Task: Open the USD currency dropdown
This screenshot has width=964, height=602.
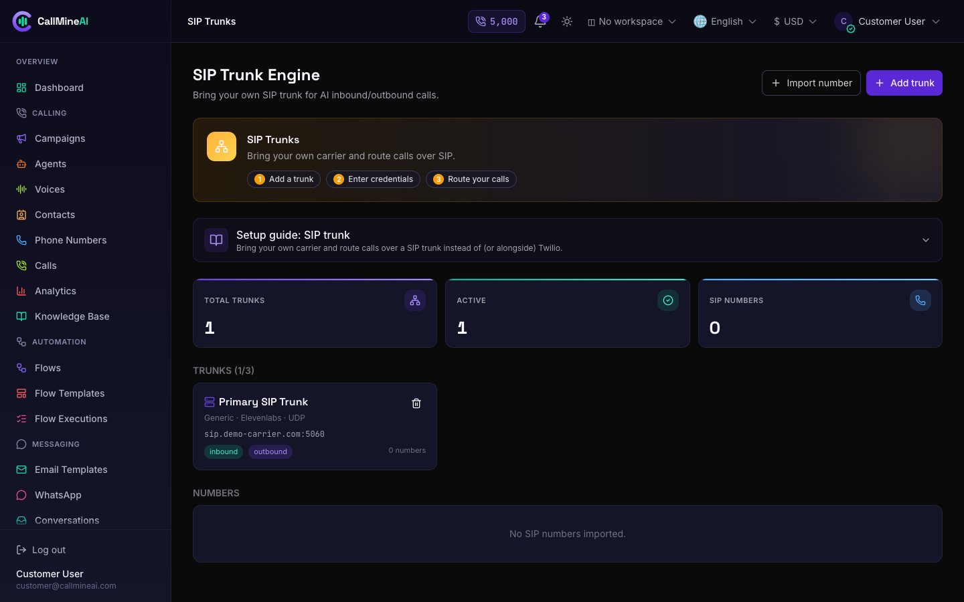Action: click(x=795, y=21)
